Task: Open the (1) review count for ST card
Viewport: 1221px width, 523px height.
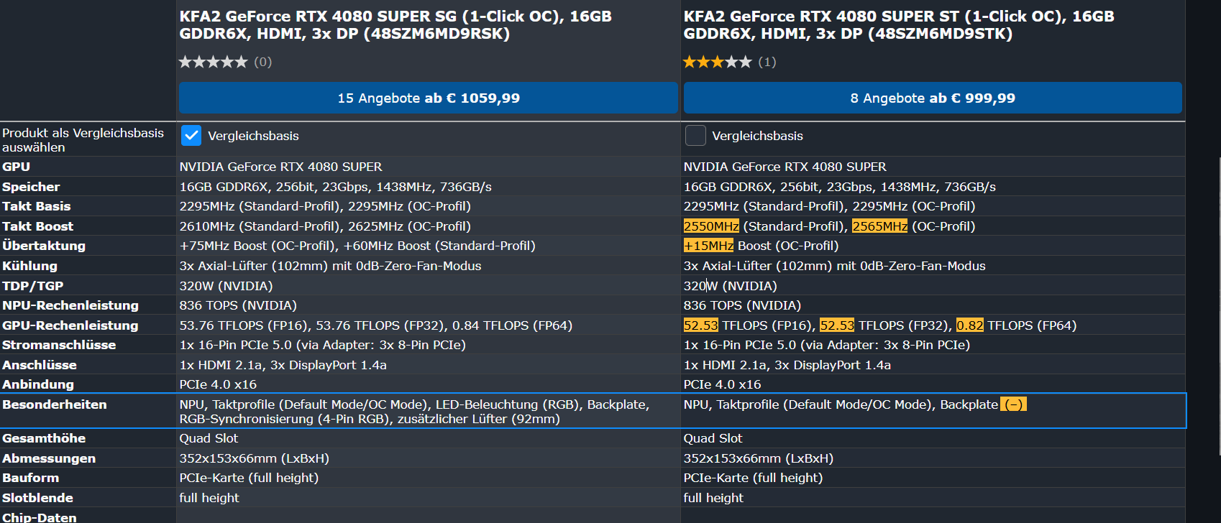Action: (767, 62)
